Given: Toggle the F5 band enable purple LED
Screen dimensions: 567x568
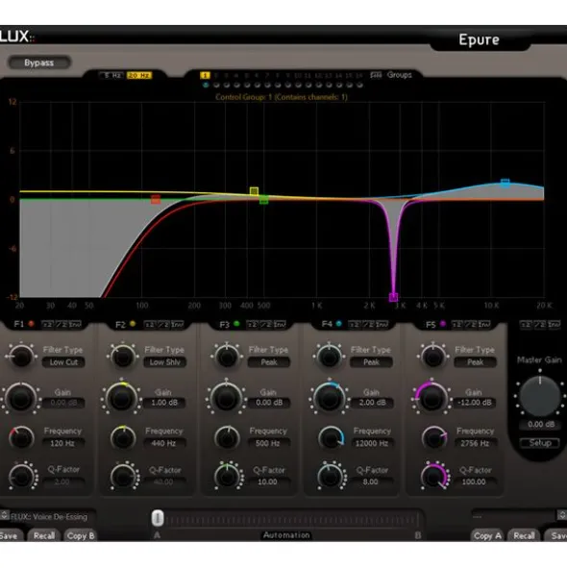Looking at the screenshot, I should click(x=442, y=324).
